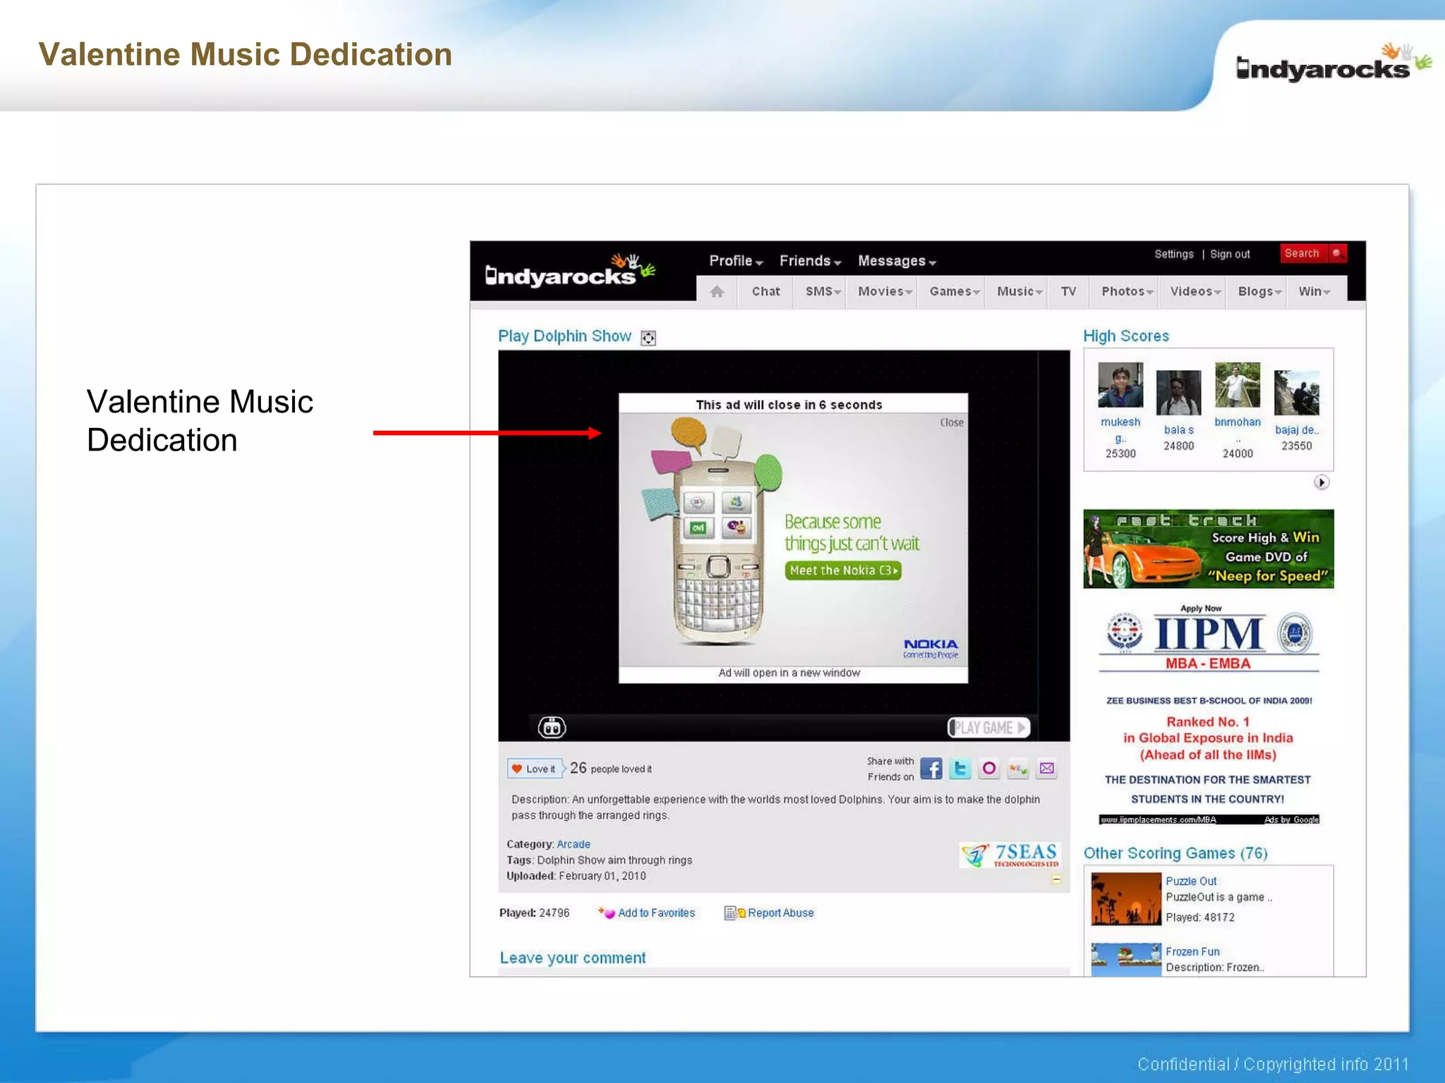The image size is (1445, 1083).
Task: Share game on Orkut icon
Action: pos(989,769)
